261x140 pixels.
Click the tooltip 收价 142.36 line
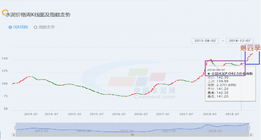pos(218,77)
